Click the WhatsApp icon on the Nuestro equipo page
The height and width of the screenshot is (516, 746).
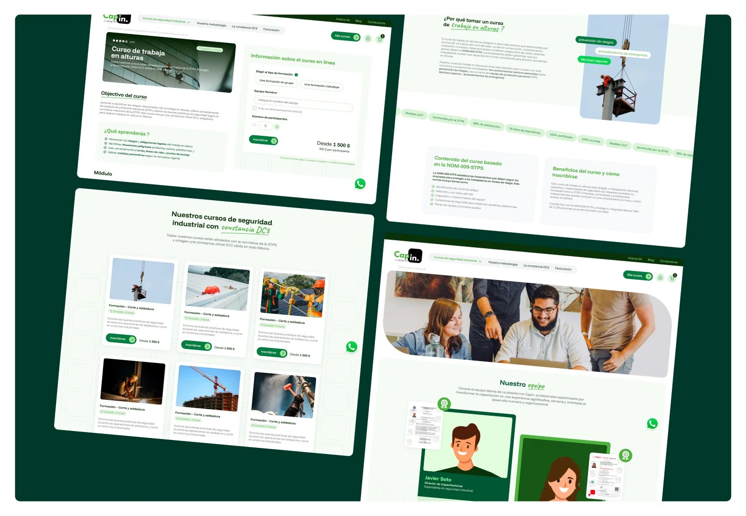(x=652, y=424)
